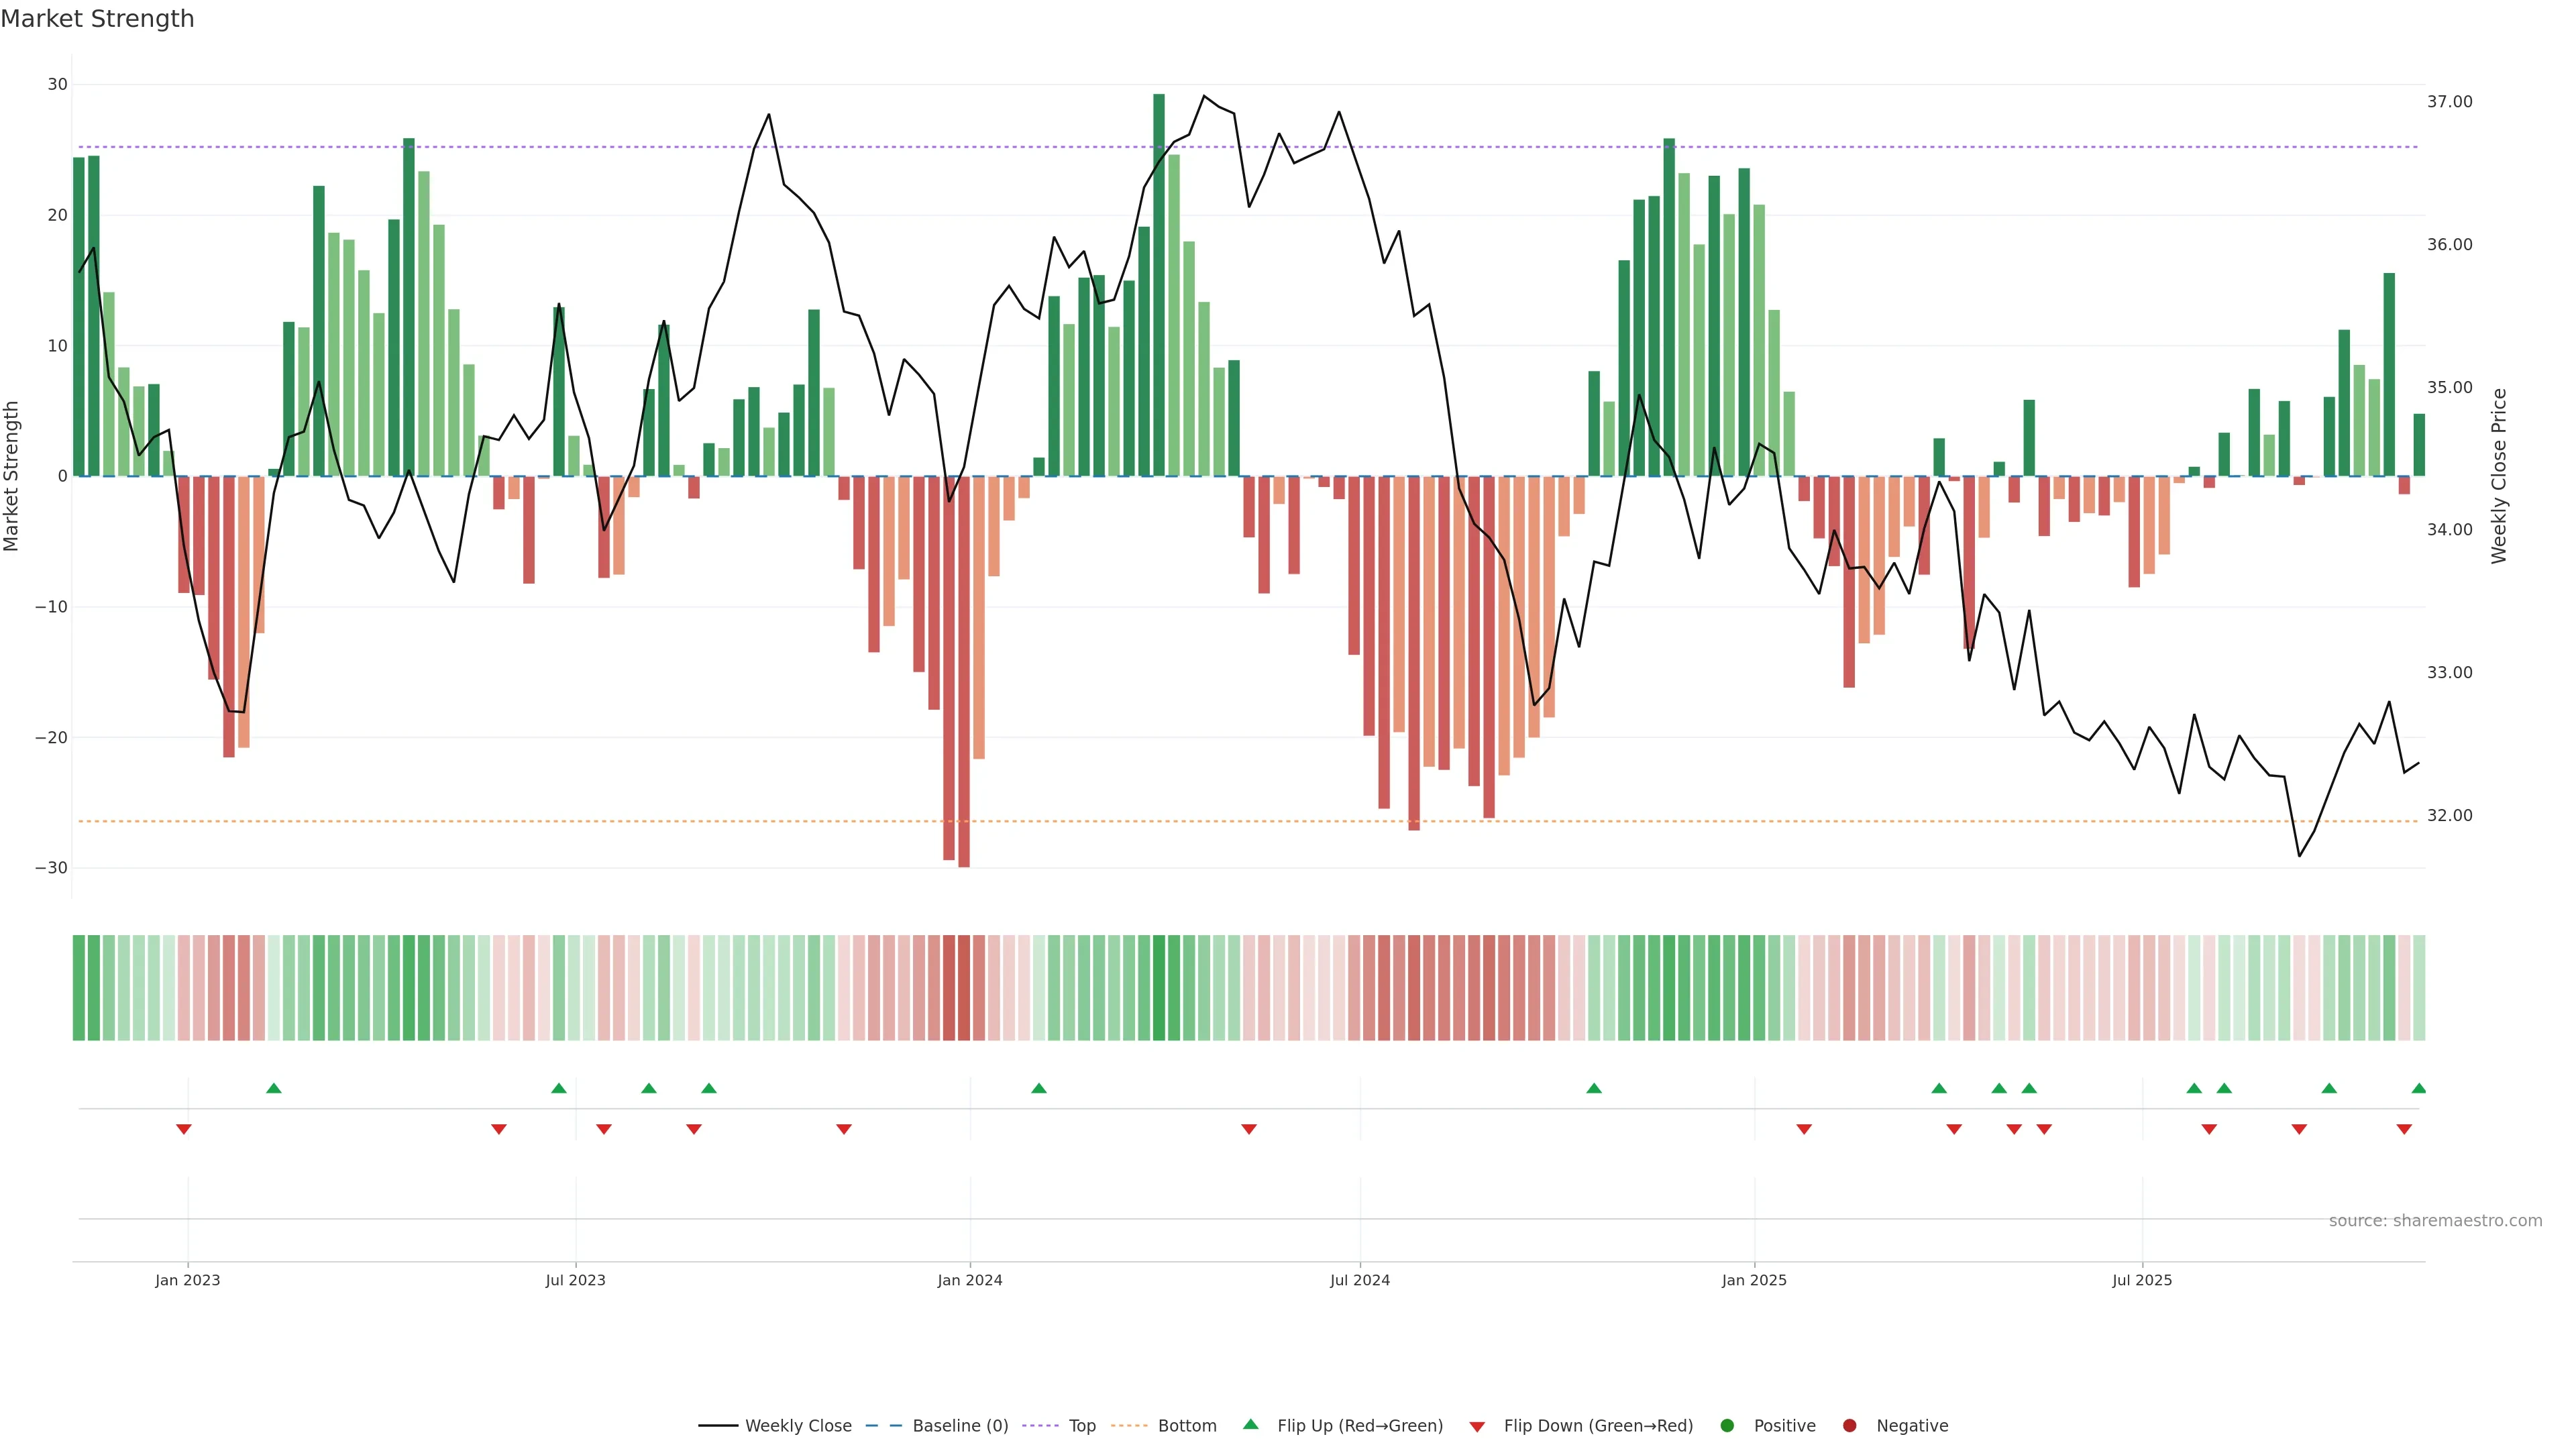2576x1449 pixels.
Task: Click the Market Strength chart title
Action: coord(97,19)
